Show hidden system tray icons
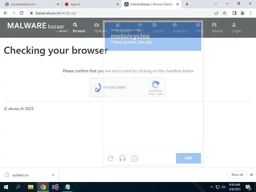Image resolution: width=256 pixels, height=192 pixels. pyautogui.click(x=211, y=187)
